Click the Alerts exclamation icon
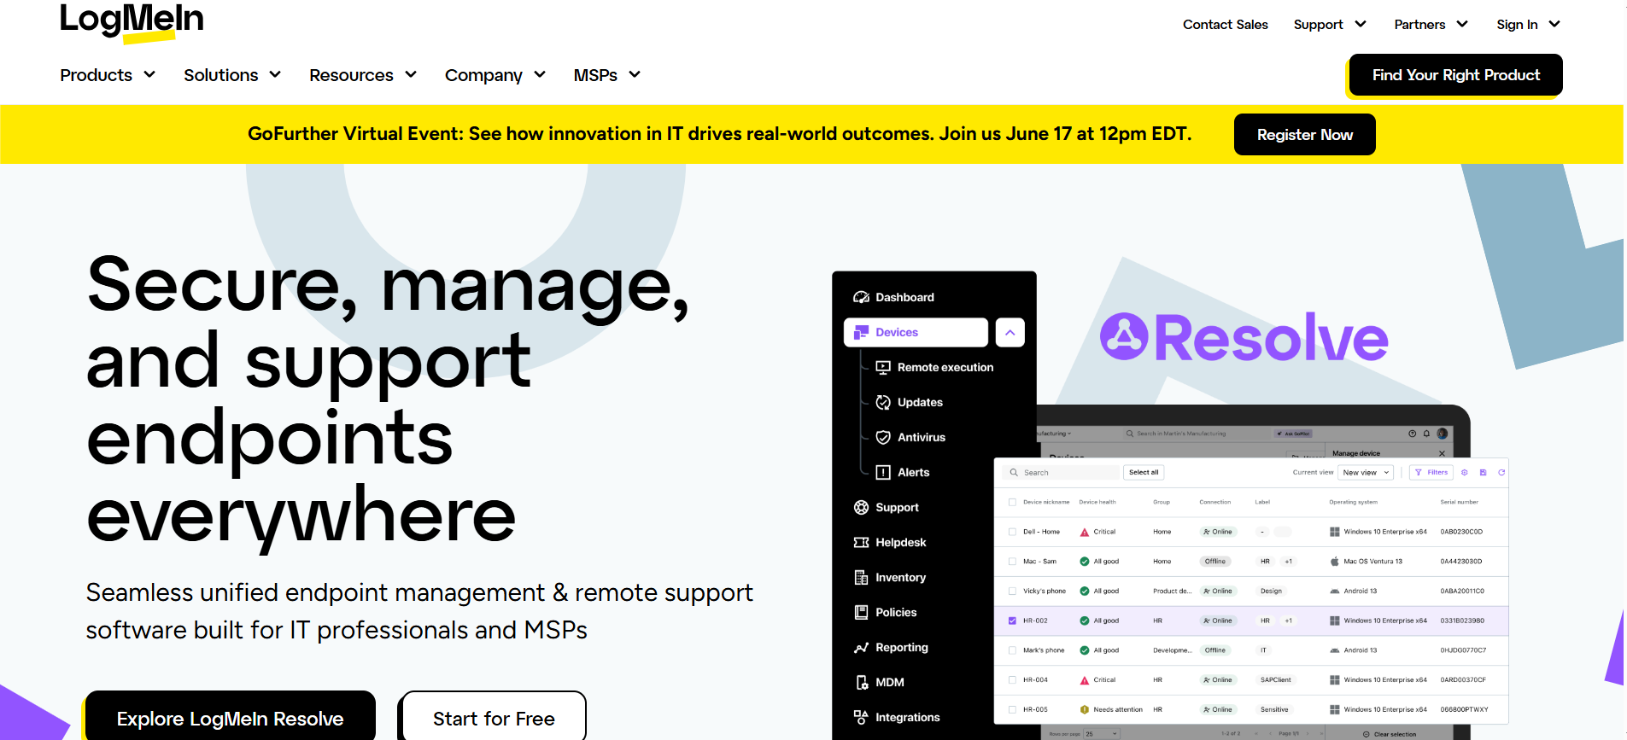Screen dimensions: 1627x740 click(x=883, y=472)
